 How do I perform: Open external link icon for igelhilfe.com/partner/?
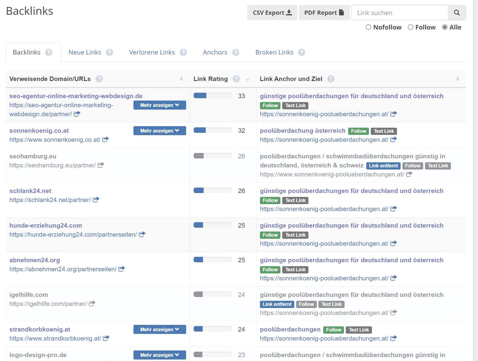92,303
